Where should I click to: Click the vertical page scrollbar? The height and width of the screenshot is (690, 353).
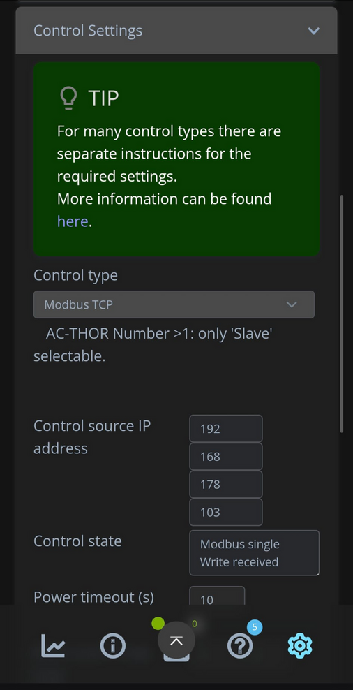342,314
